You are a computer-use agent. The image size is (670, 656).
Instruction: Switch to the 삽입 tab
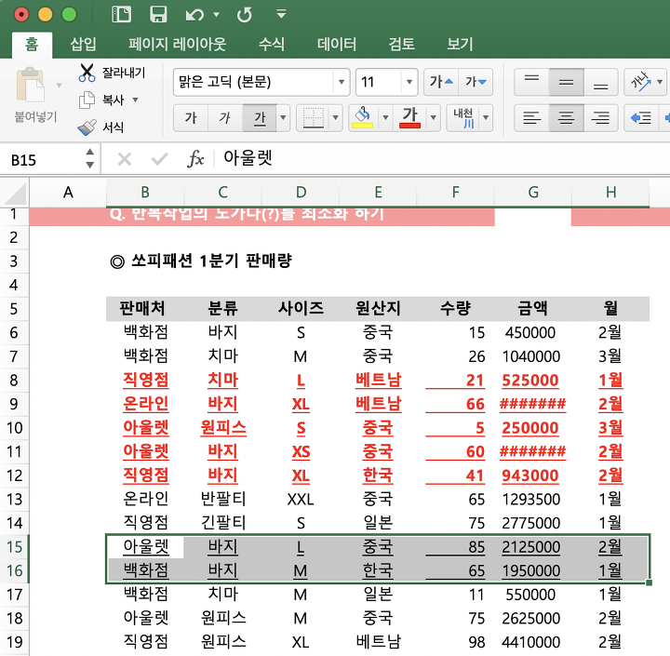coord(84,44)
